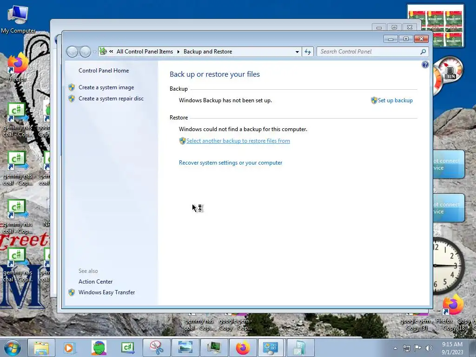476x357 pixels.
Task: Select All Control Panel Items breadcrumb
Action: tap(145, 52)
